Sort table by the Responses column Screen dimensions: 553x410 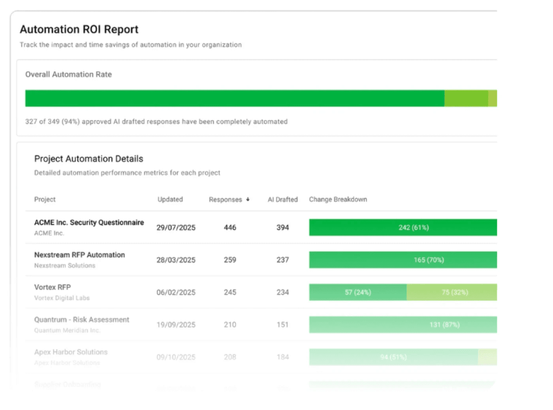(x=226, y=199)
